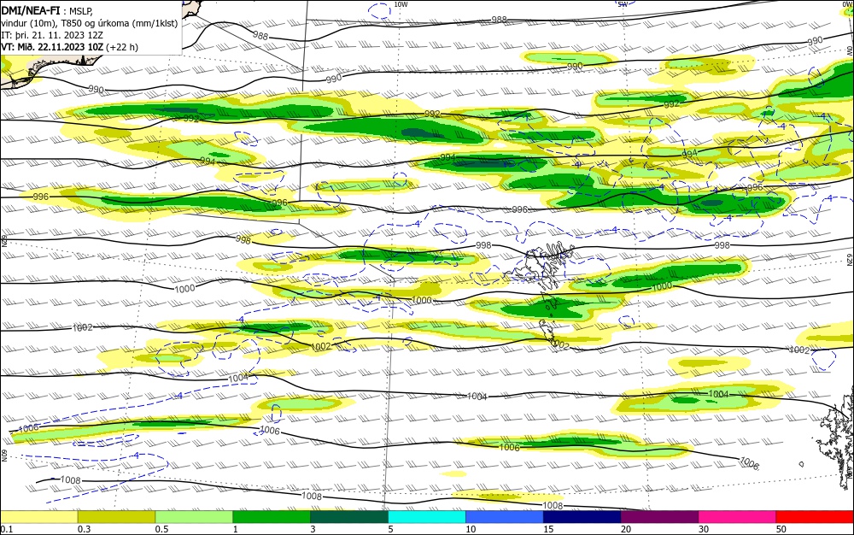Pick the dark green 3–5 legend swatch
The image size is (854, 535).
coord(349,516)
